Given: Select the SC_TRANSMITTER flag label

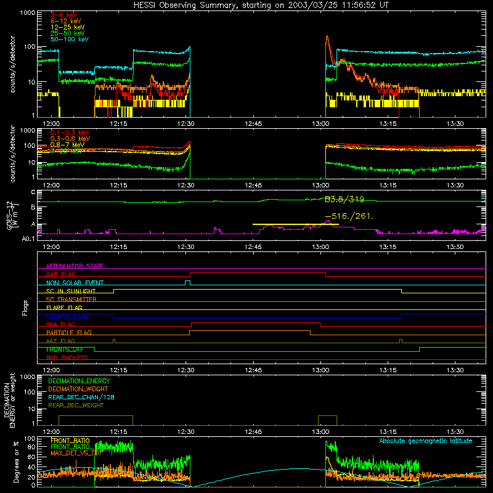Looking at the screenshot, I should pyautogui.click(x=71, y=299).
